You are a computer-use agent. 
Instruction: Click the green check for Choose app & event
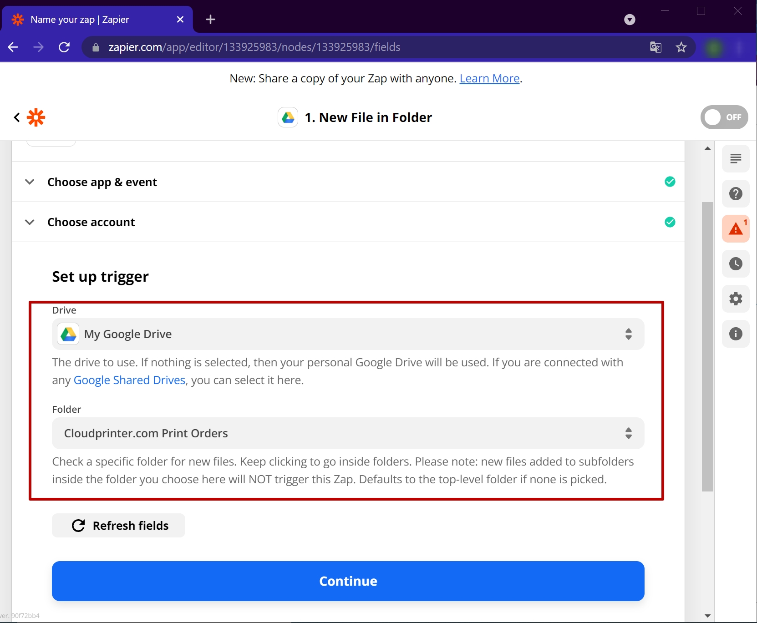(x=670, y=182)
